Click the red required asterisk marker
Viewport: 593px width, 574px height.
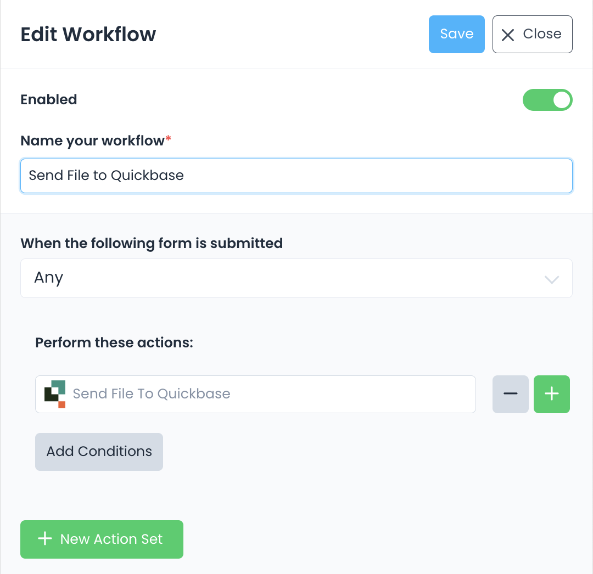168,139
